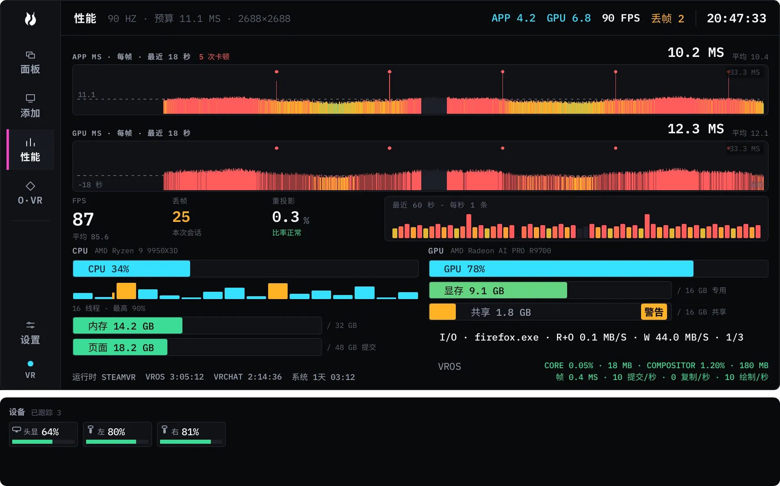Image resolution: width=780 pixels, height=486 pixels.
Task: Click the 丢帧 2 header indicator
Action: pyautogui.click(x=667, y=19)
